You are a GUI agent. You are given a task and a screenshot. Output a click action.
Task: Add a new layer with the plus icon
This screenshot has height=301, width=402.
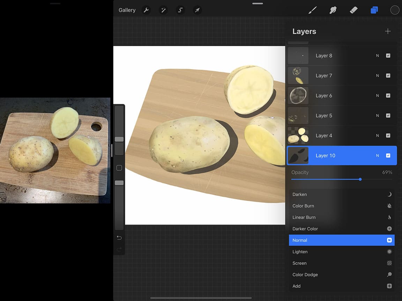tap(388, 31)
